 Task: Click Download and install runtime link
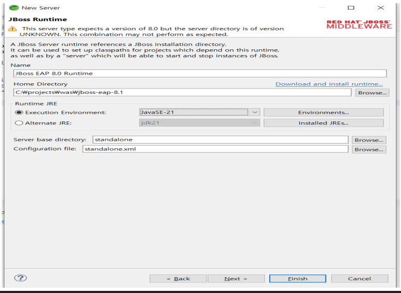[329, 84]
